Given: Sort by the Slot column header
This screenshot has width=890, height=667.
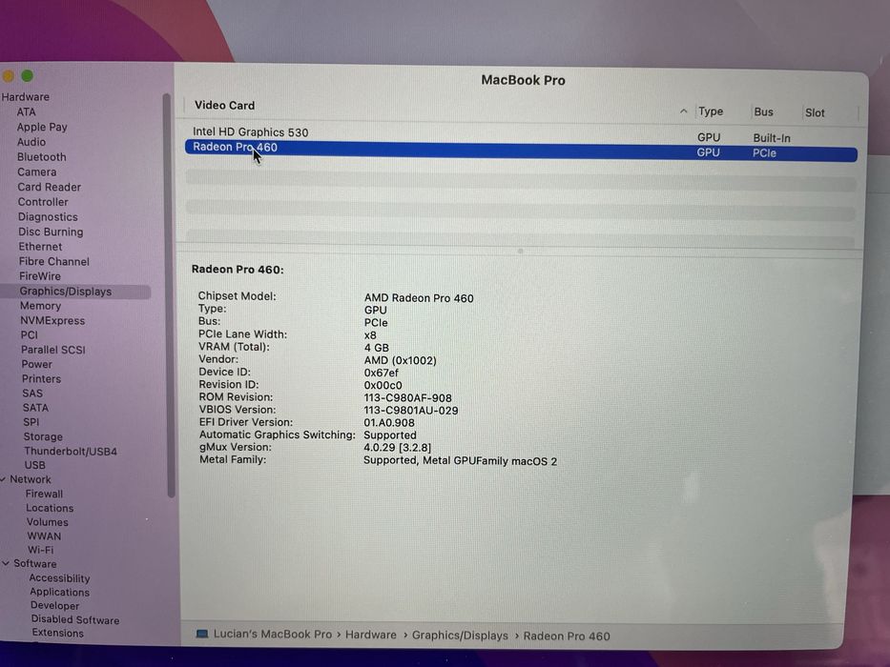Looking at the screenshot, I should tap(815, 112).
